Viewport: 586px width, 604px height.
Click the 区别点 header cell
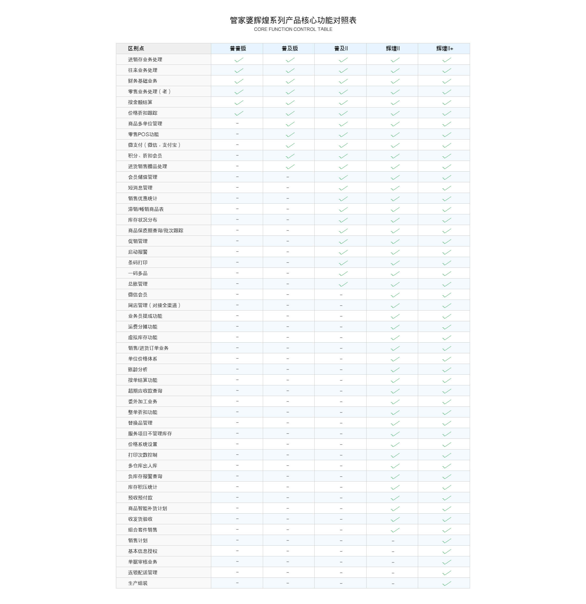coord(164,48)
